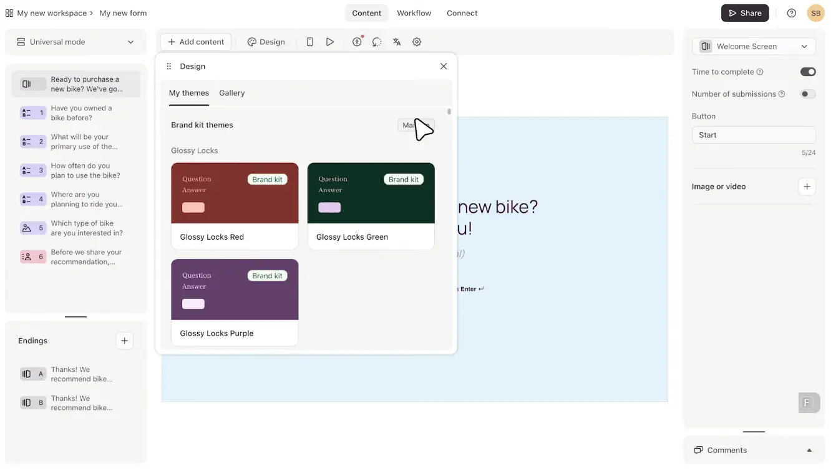Click the Design toolbar button
This screenshot has height=473, width=831.
[266, 42]
